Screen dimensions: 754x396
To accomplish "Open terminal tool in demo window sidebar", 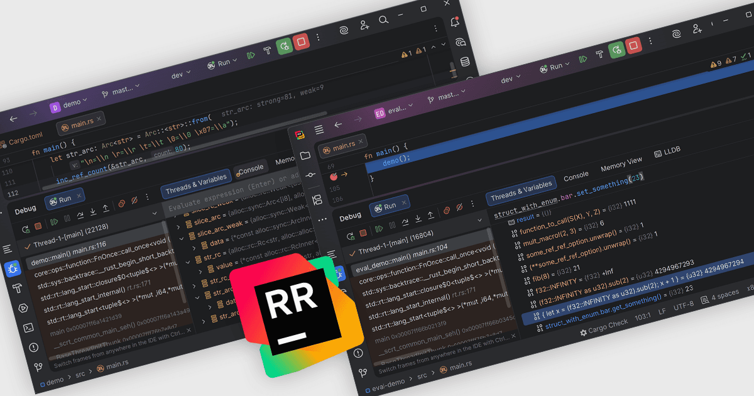I will [28, 327].
